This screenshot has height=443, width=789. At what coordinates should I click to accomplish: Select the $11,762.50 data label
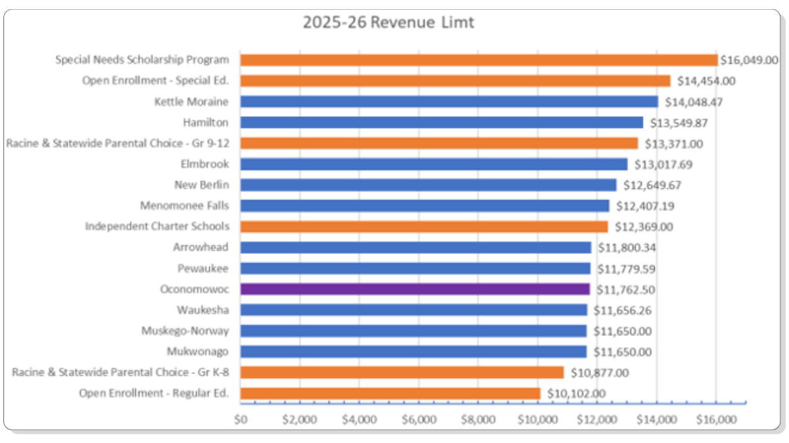pyautogui.click(x=625, y=289)
